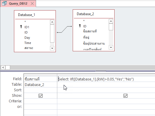
Task: Click the query icon on Query_DB12 tab
Action: click(4, 3)
